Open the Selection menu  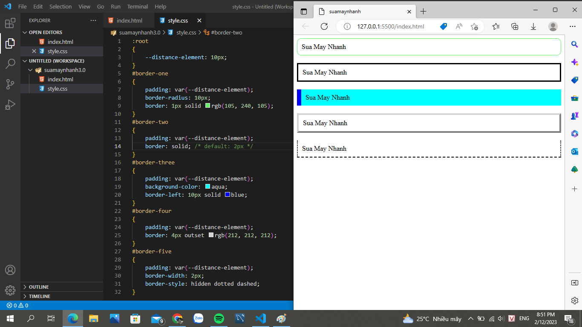point(61,7)
